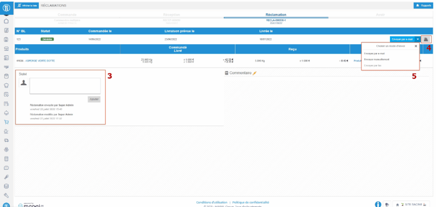Click into the Suivi comment text box

tap(65, 85)
